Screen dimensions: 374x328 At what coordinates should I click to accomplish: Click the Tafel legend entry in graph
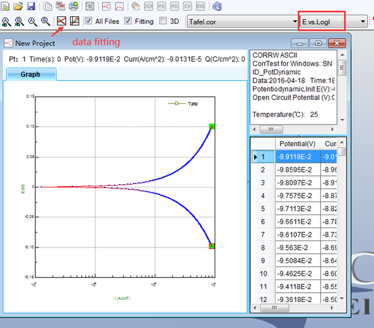pyautogui.click(x=183, y=103)
